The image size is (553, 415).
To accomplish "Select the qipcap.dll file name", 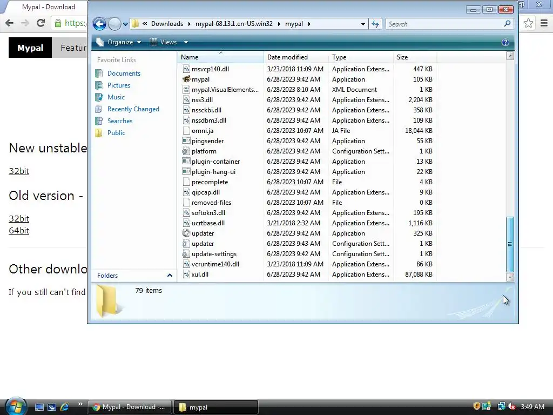I will (206, 192).
